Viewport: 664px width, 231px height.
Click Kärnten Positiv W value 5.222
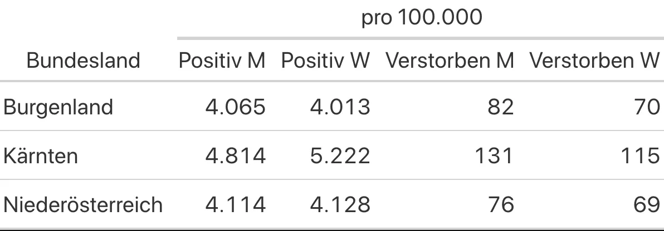click(x=340, y=156)
